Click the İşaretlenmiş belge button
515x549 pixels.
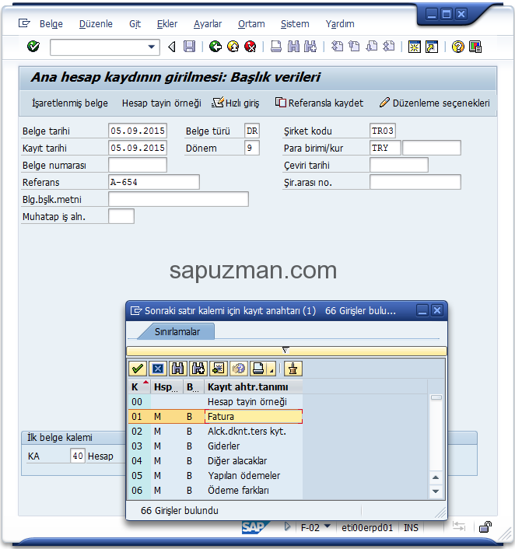tap(70, 103)
